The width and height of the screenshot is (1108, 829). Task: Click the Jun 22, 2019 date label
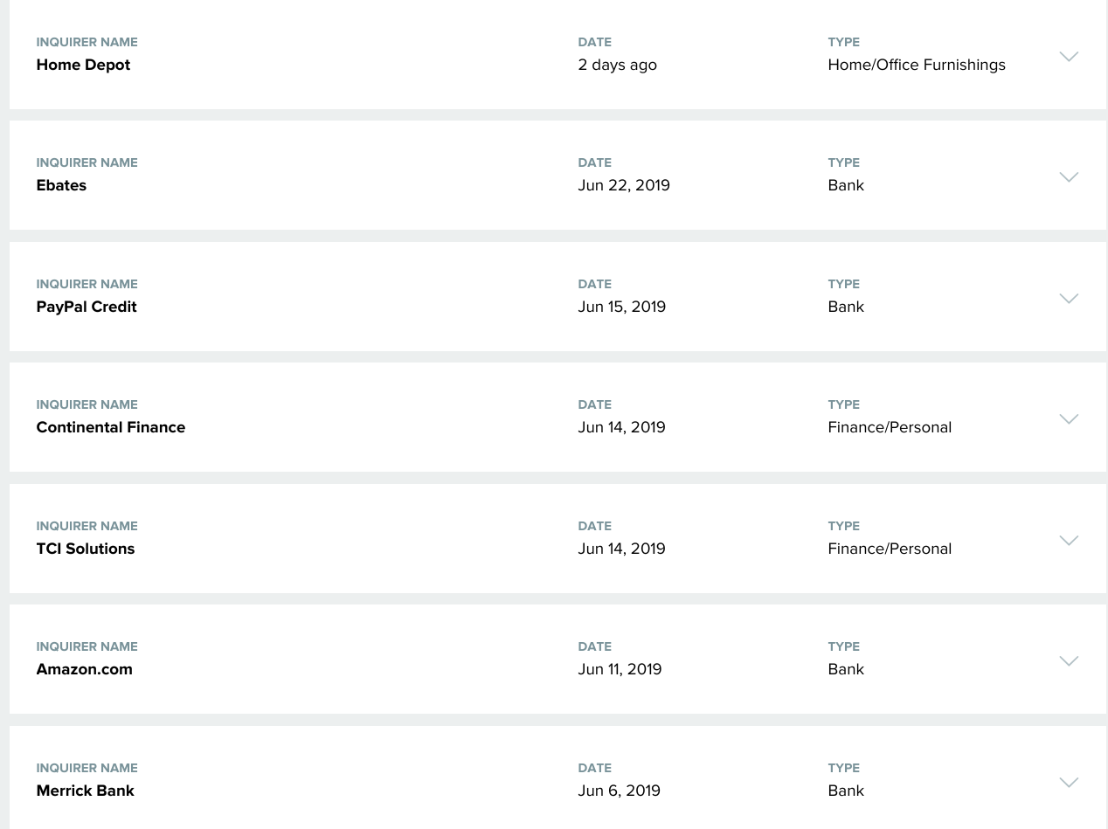click(x=623, y=185)
